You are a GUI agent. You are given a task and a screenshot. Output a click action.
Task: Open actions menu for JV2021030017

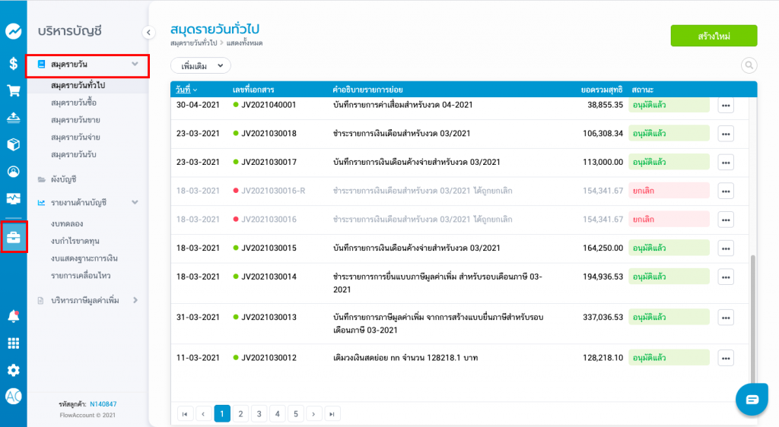[x=726, y=163]
